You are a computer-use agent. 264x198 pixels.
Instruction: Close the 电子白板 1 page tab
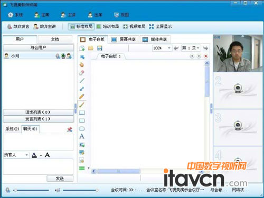[206, 56]
